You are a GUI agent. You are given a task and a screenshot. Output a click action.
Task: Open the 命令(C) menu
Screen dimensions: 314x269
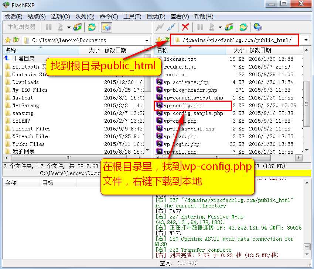109,17
